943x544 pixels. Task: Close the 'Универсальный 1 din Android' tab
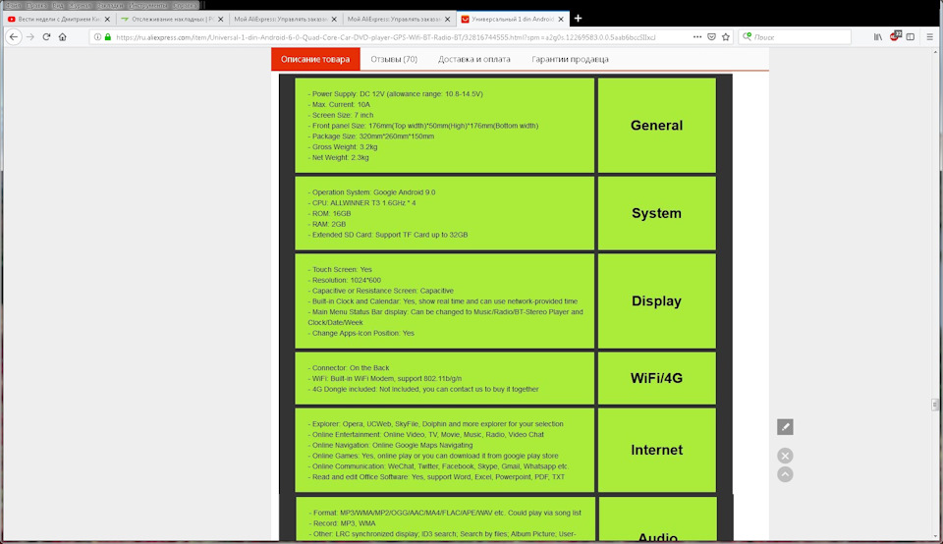pyautogui.click(x=561, y=20)
